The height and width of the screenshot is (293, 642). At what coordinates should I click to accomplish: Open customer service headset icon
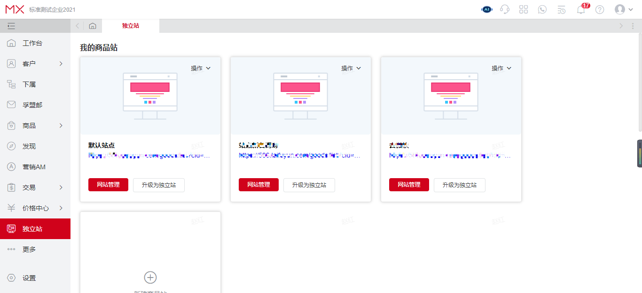coord(505,9)
